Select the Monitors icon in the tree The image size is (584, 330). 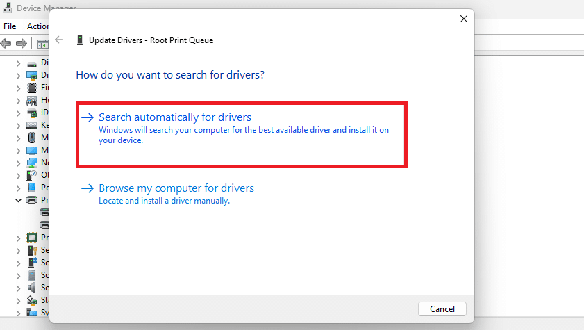[32, 151]
